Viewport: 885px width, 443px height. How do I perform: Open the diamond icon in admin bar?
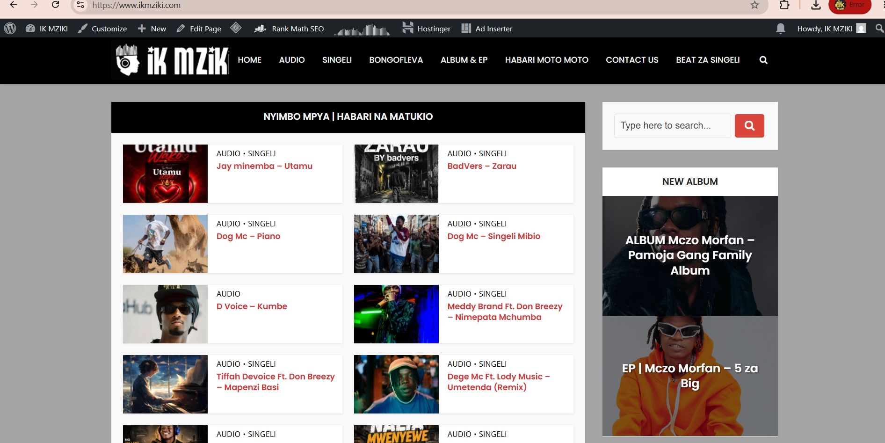[236, 28]
